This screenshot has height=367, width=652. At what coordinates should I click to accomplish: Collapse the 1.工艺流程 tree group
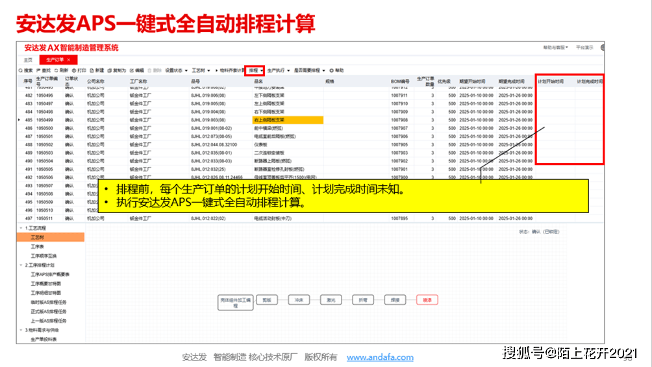pos(21,228)
